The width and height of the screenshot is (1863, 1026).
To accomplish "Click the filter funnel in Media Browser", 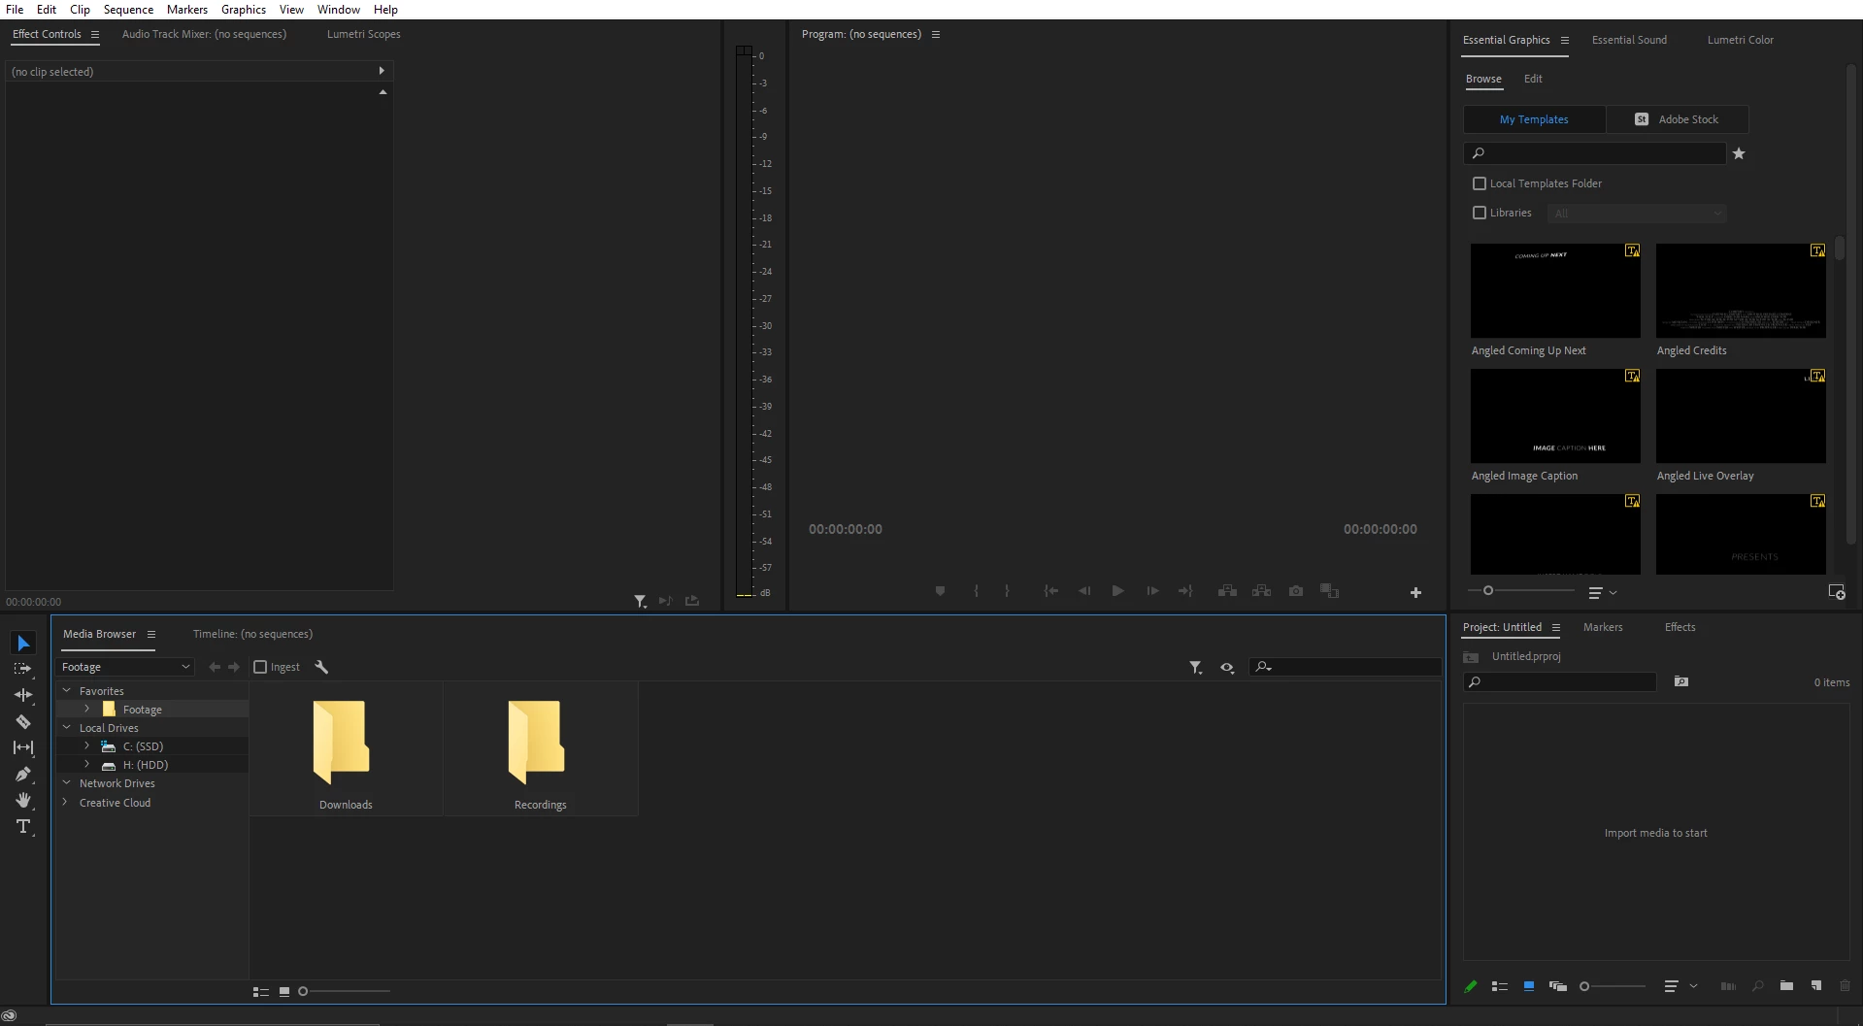I will point(1196,668).
